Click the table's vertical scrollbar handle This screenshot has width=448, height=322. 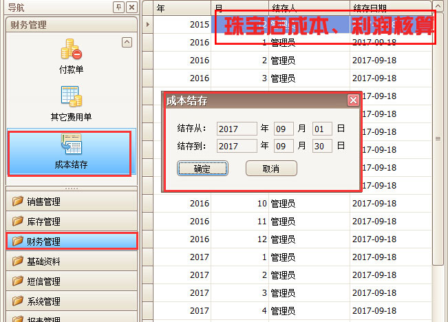[x=438, y=139]
